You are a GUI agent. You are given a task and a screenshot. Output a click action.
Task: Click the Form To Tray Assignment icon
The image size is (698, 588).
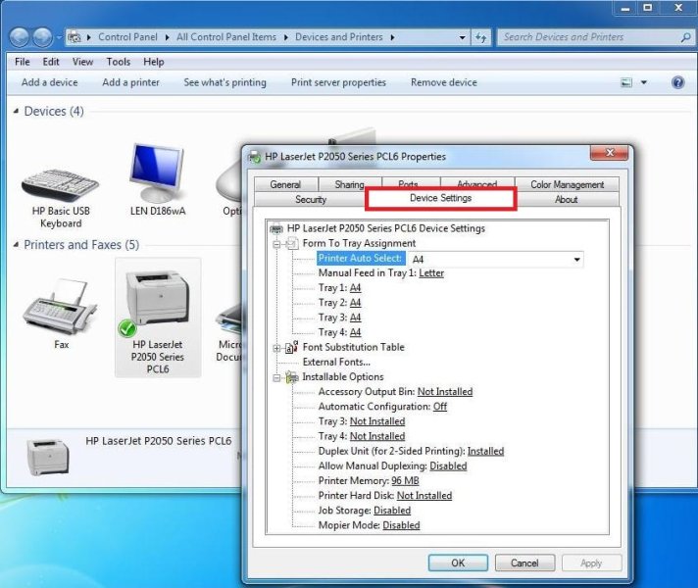pos(292,243)
